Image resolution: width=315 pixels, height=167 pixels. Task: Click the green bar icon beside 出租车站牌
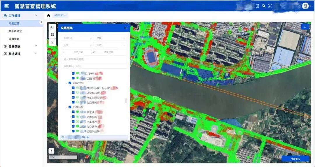77,131
